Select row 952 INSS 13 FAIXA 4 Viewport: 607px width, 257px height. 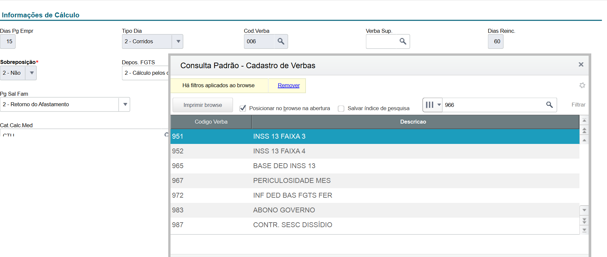(x=375, y=151)
